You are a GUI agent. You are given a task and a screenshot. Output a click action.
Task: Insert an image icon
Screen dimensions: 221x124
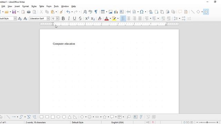pyautogui.click(x=110, y=12)
